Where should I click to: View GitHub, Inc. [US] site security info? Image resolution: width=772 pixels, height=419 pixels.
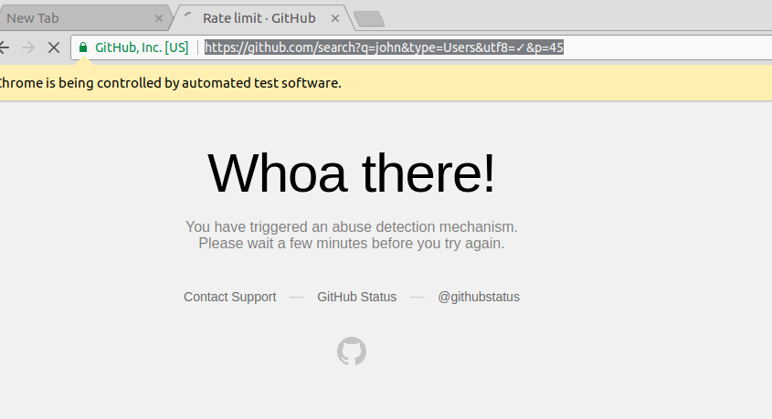[x=133, y=47]
